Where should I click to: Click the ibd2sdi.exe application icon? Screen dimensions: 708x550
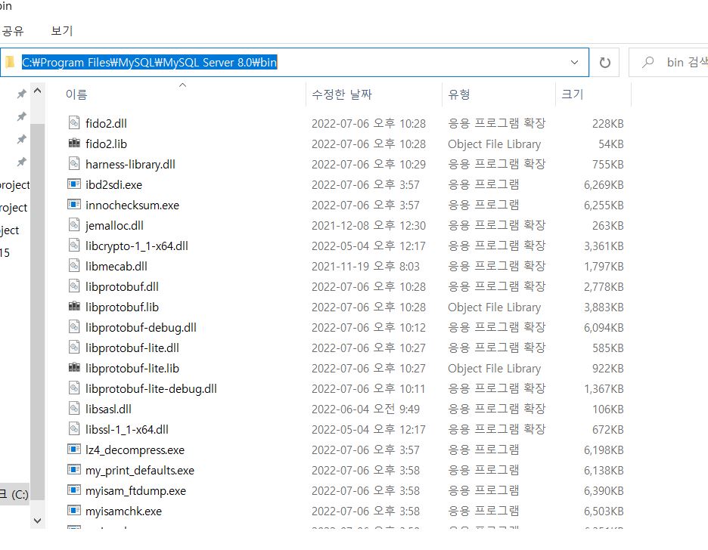pos(74,184)
